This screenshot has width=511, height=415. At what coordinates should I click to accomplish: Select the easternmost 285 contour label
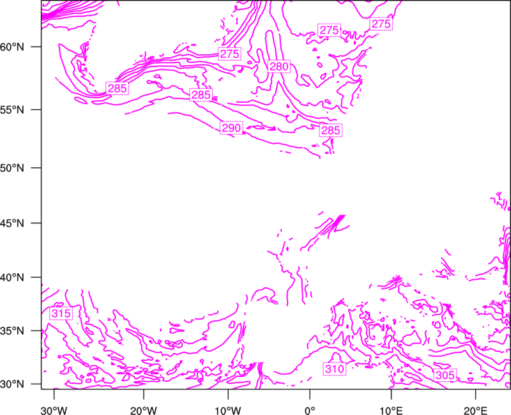[x=331, y=130]
